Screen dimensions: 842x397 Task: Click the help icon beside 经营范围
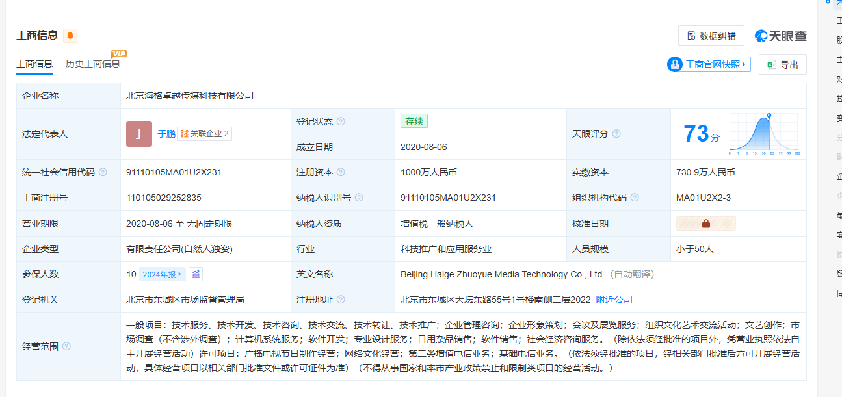tap(66, 346)
